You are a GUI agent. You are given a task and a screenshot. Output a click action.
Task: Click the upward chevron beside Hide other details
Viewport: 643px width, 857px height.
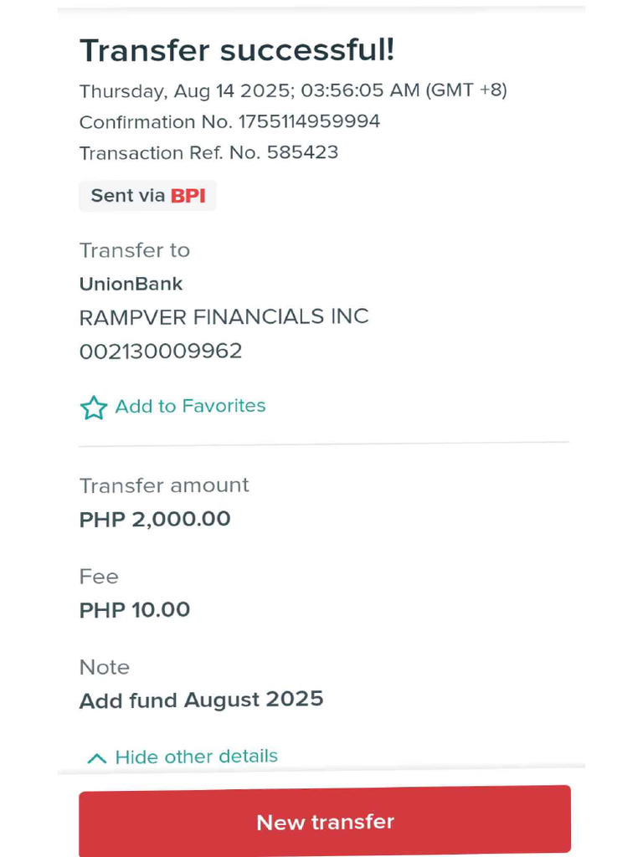(97, 758)
